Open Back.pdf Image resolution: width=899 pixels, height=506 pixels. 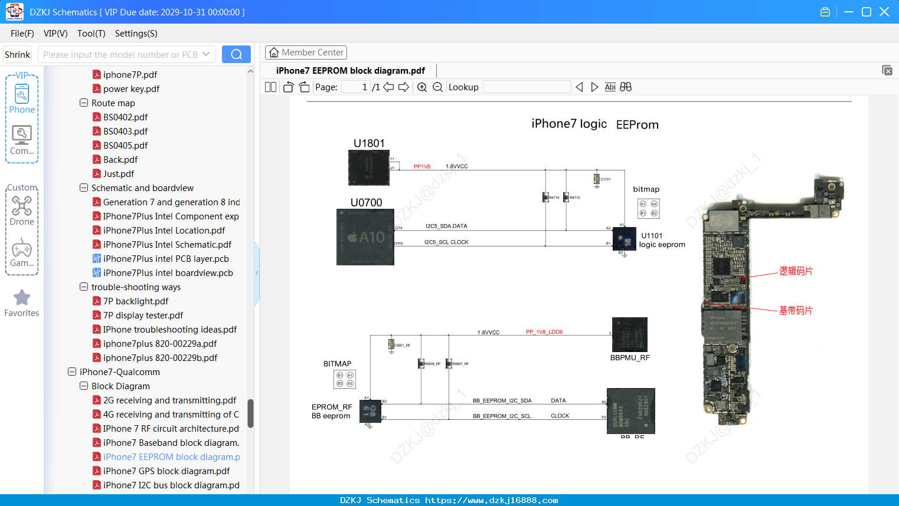click(x=120, y=159)
